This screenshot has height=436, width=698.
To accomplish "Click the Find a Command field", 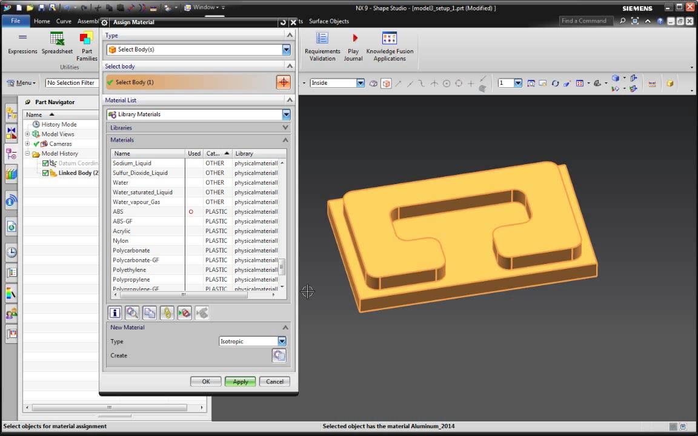I will [x=586, y=21].
